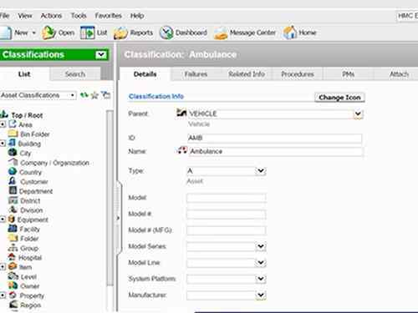418x313 pixels.
Task: Expand the Equipment tree node
Action: coord(3,220)
